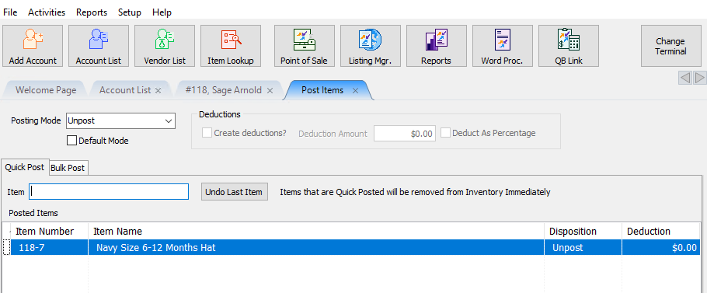Sort by Disposition column header
This screenshot has width=707, height=293.
(583, 232)
